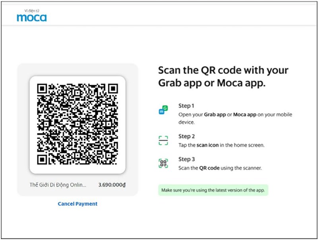
Task: Click the 3.690.000đ payment amount
Action: [x=112, y=185]
